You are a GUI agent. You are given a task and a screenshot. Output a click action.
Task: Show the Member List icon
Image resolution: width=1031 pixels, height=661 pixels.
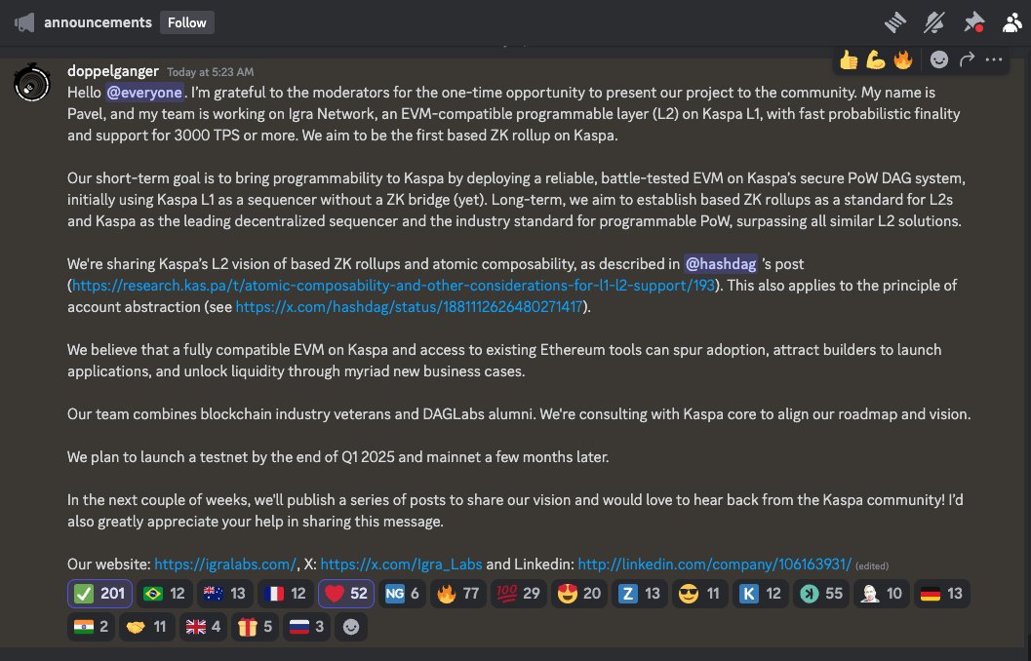[1011, 21]
